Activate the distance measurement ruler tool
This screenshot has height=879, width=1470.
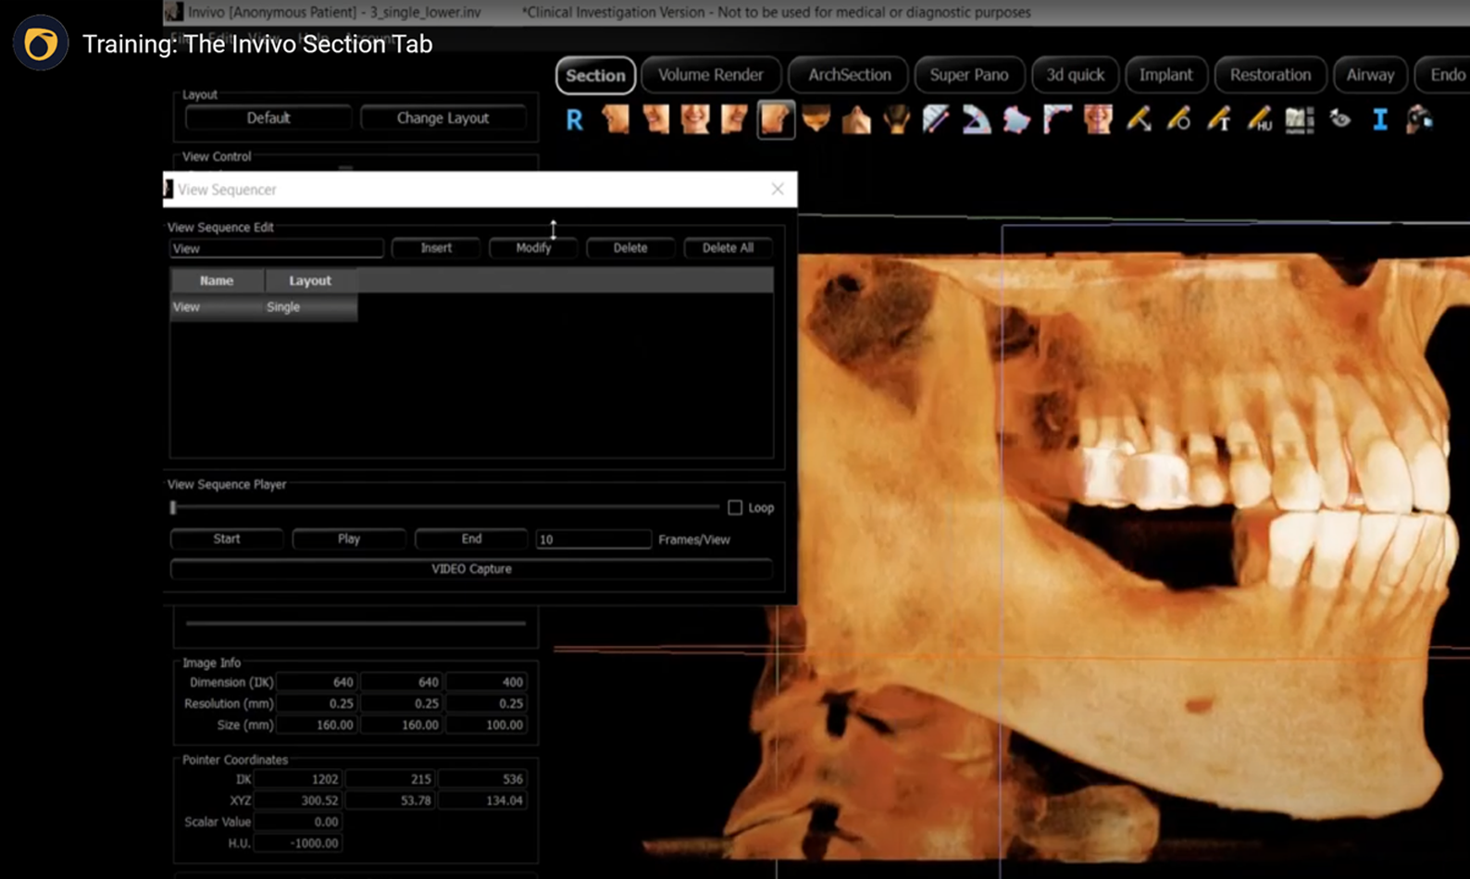[936, 119]
